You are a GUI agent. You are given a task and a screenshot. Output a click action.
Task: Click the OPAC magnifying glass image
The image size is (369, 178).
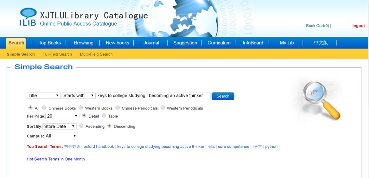[322, 100]
